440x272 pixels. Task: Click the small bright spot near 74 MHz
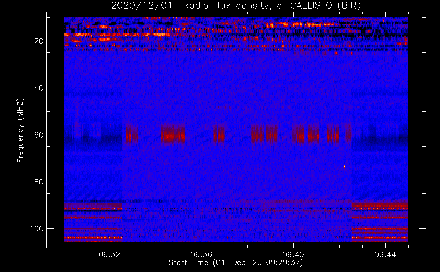point(344,167)
